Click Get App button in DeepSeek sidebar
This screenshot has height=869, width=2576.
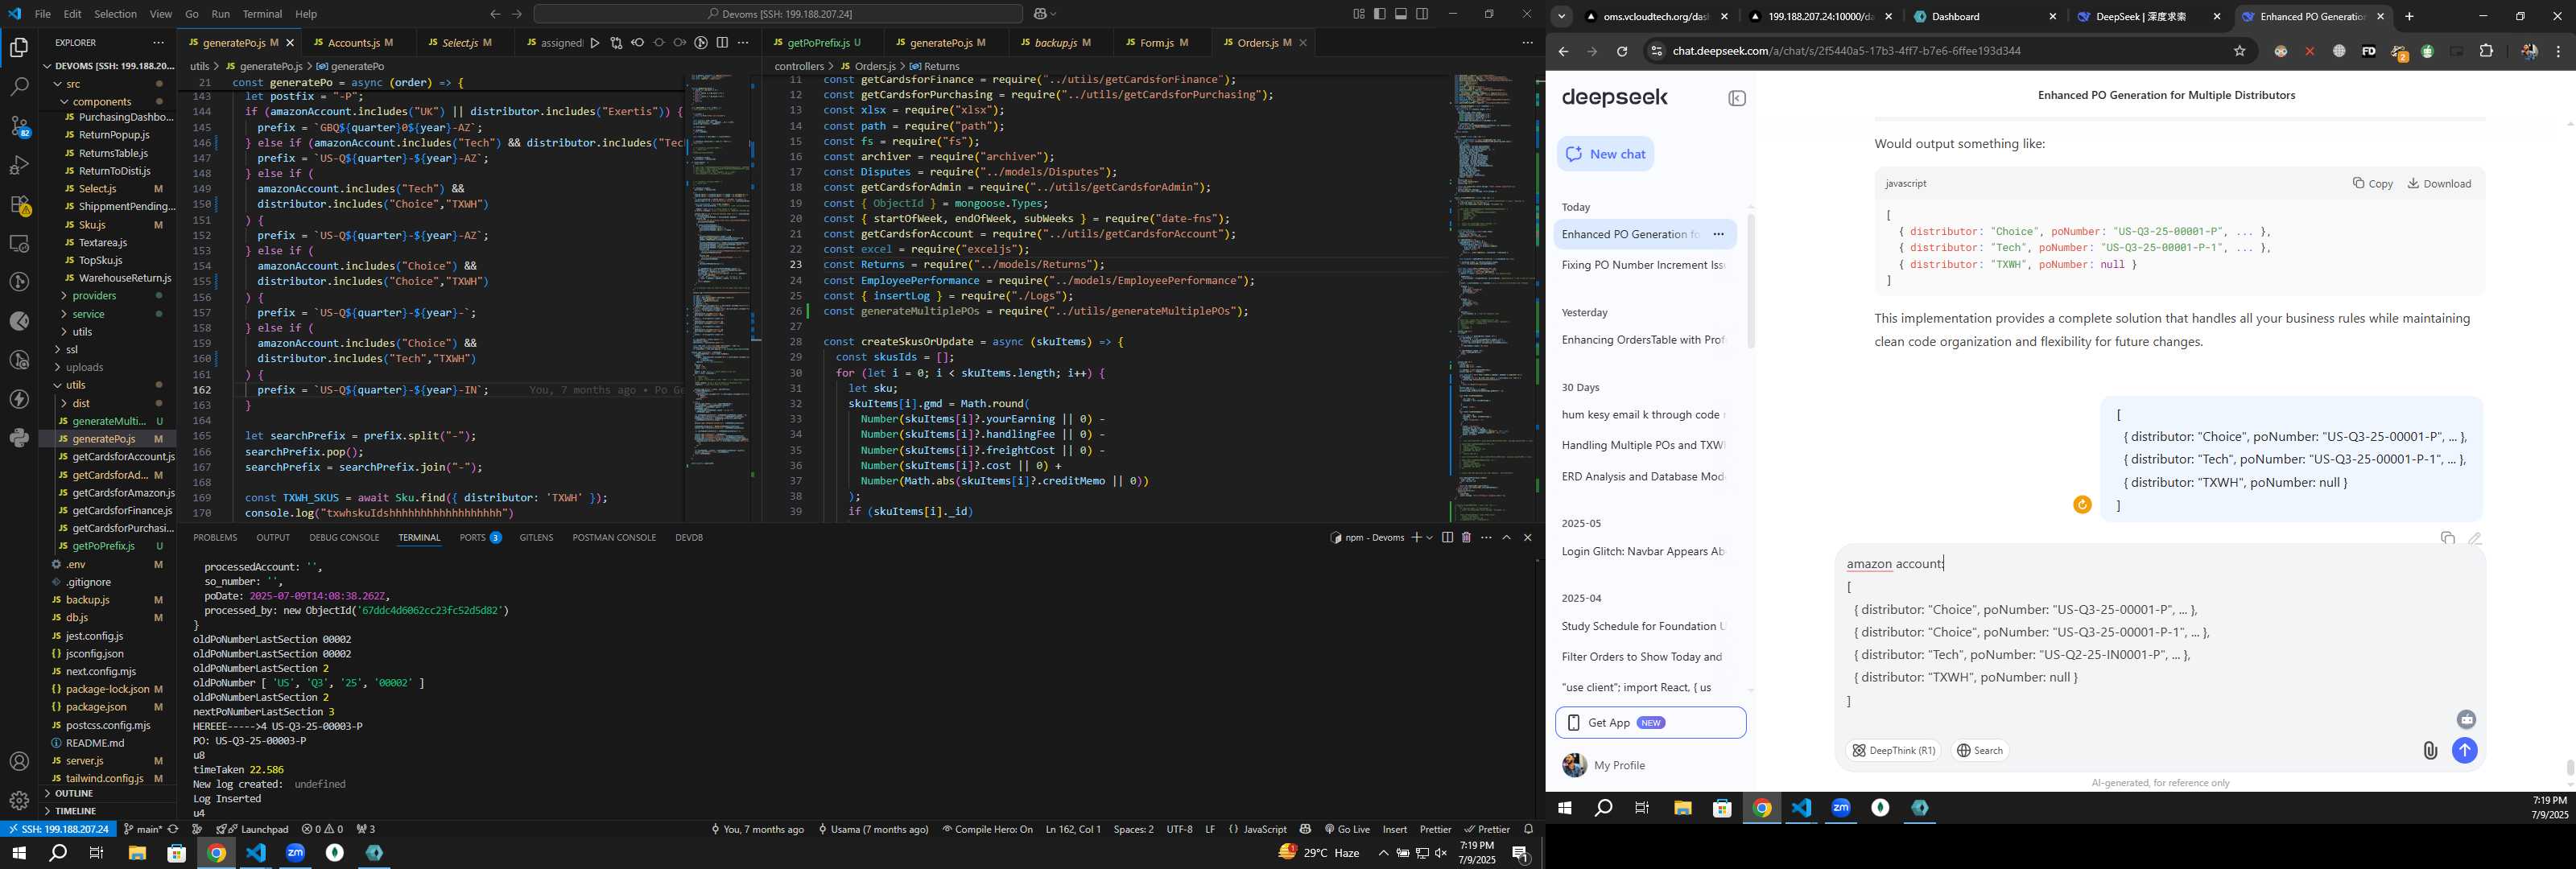pyautogui.click(x=1650, y=723)
